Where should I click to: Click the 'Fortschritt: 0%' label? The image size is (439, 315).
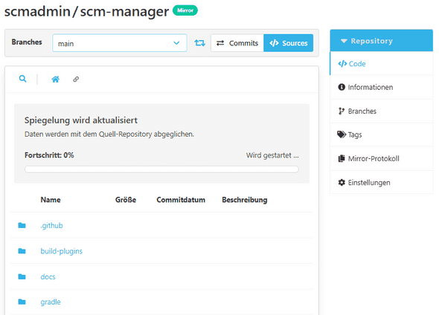pyautogui.click(x=49, y=155)
